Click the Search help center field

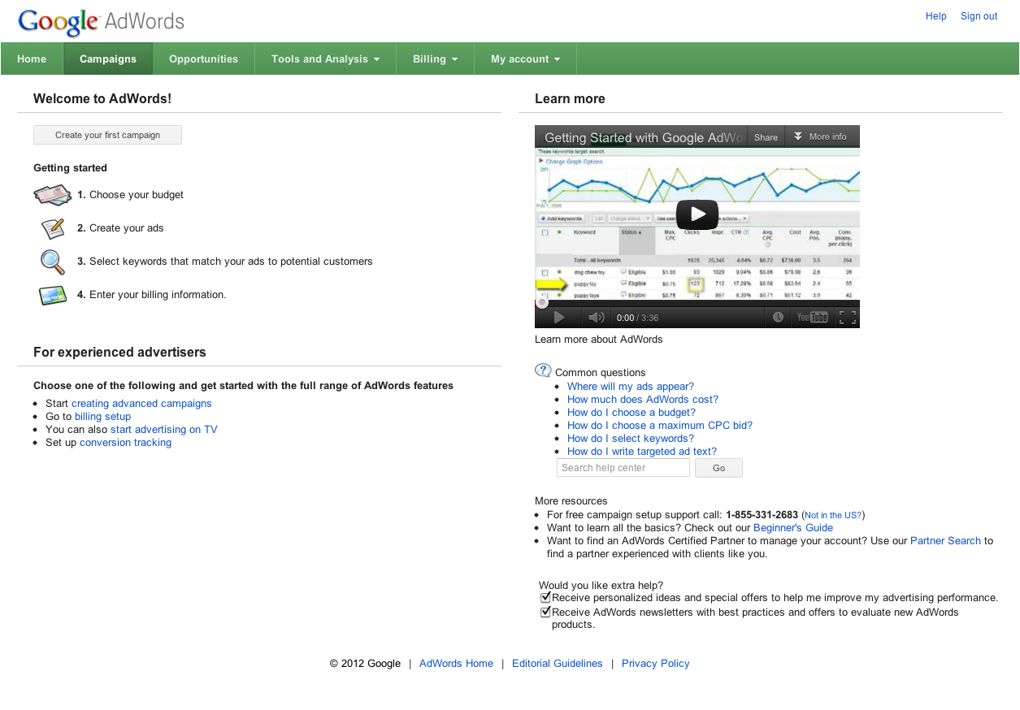pos(623,468)
